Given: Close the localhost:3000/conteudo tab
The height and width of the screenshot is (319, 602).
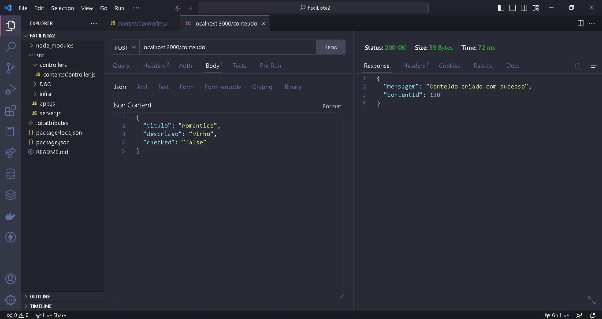Looking at the screenshot, I should coord(264,23).
